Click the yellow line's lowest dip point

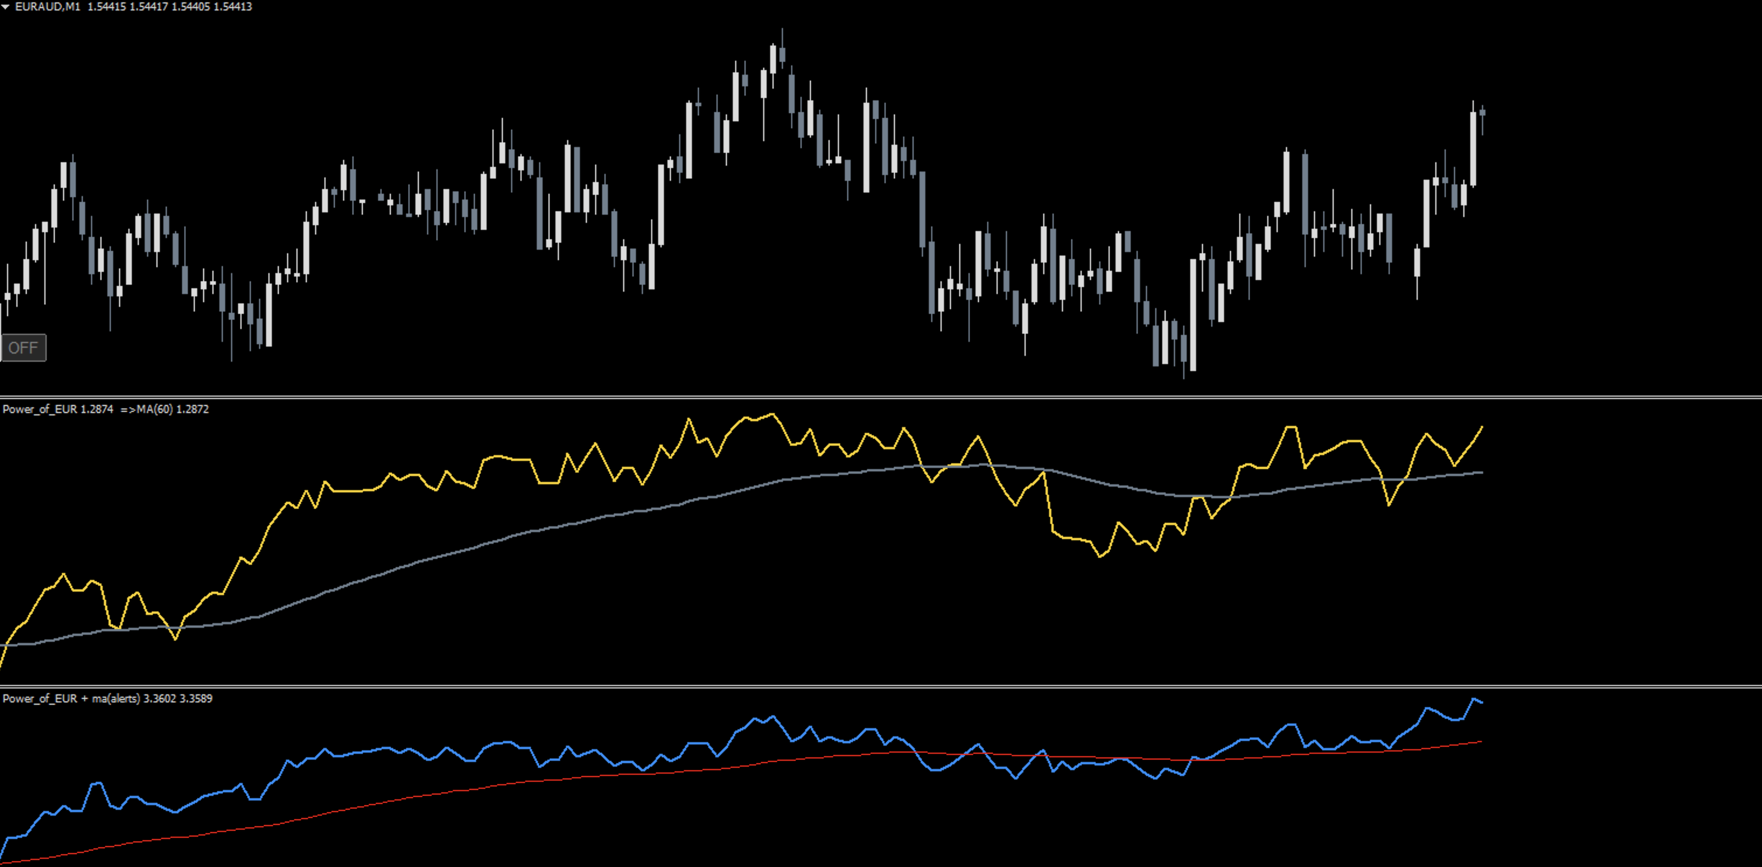[176, 639]
